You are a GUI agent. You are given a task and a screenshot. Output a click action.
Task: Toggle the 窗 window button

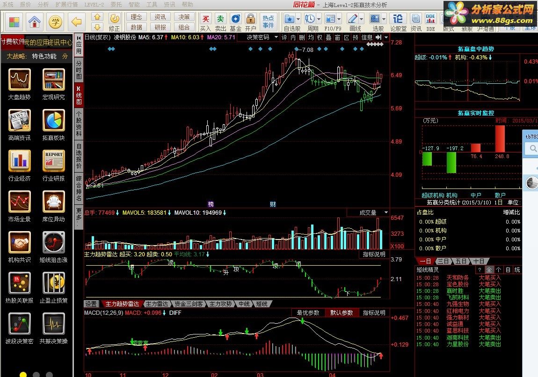click(338, 37)
